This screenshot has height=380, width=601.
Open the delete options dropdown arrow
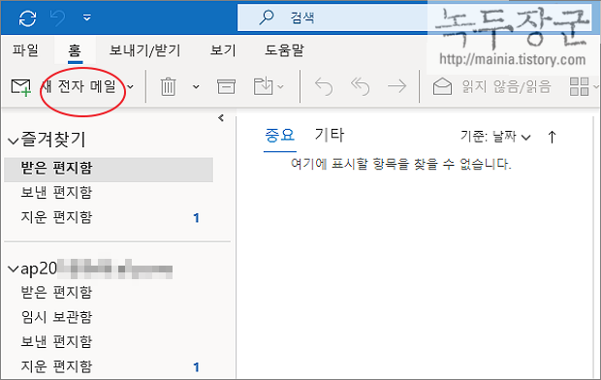pyautogui.click(x=196, y=87)
